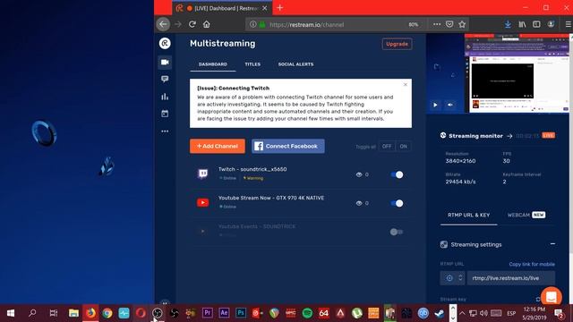Show YouTube Stream Now viewer count eye icon

[x=359, y=203]
